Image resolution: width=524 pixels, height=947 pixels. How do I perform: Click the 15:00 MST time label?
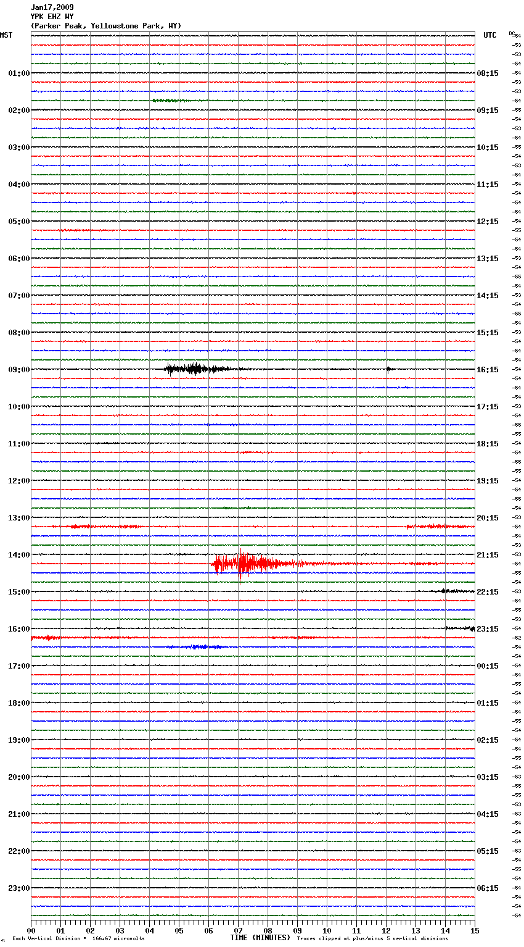[19, 592]
